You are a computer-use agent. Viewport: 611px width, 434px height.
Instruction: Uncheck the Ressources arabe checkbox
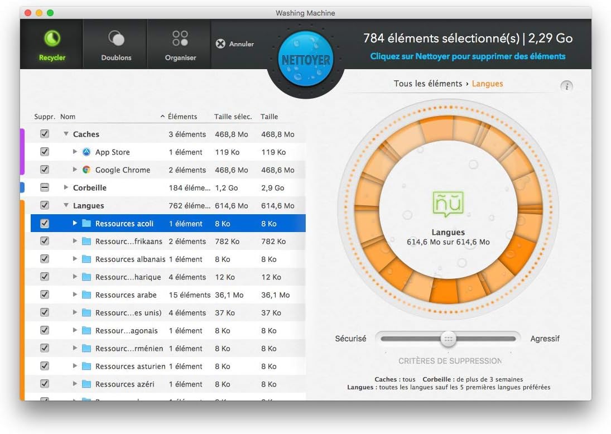pyautogui.click(x=44, y=295)
